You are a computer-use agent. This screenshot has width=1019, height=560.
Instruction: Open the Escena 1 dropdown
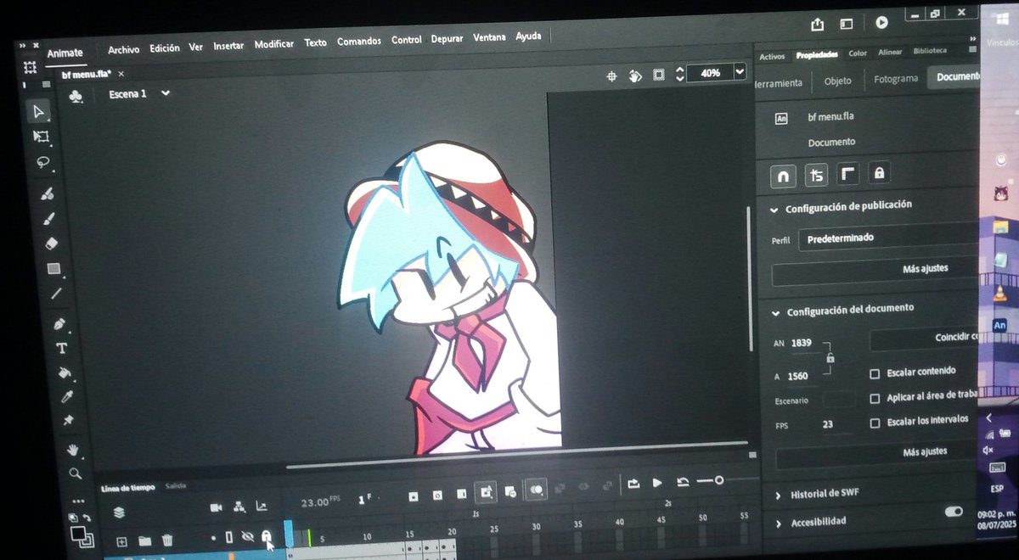coord(166,92)
